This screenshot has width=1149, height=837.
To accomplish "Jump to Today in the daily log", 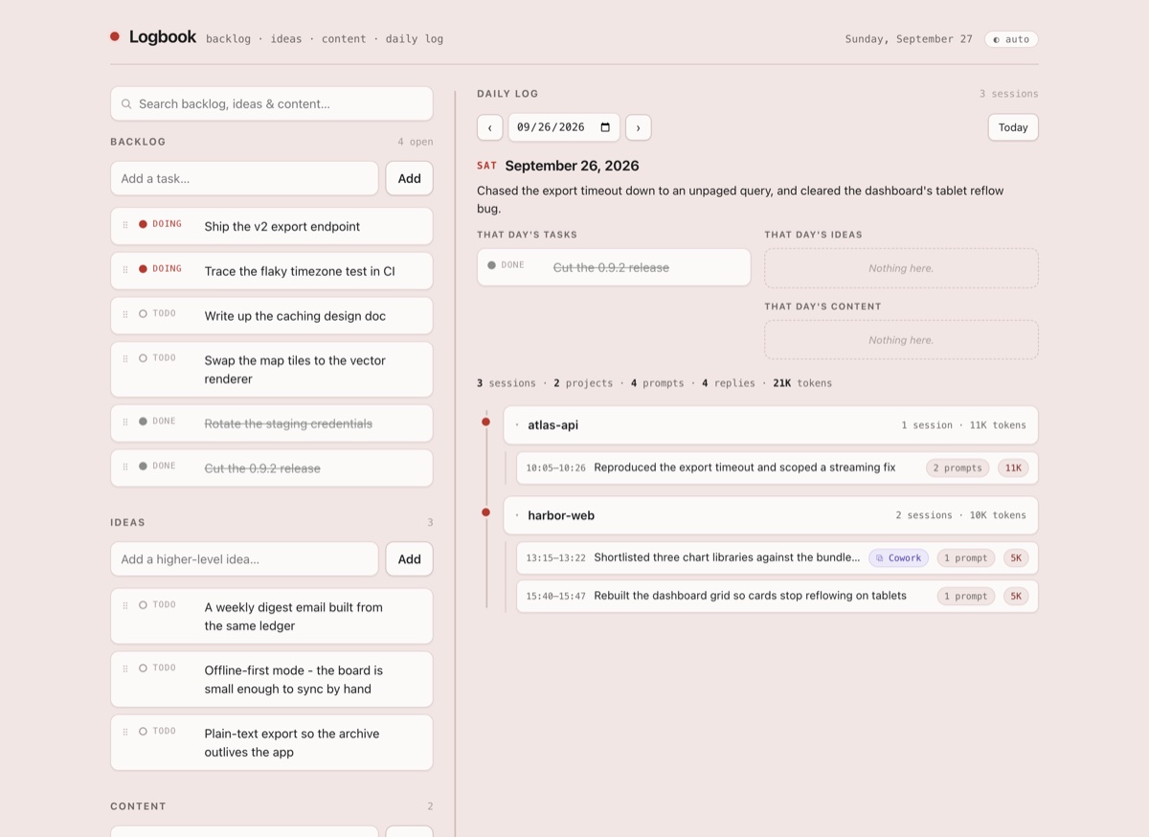I will tap(1013, 127).
